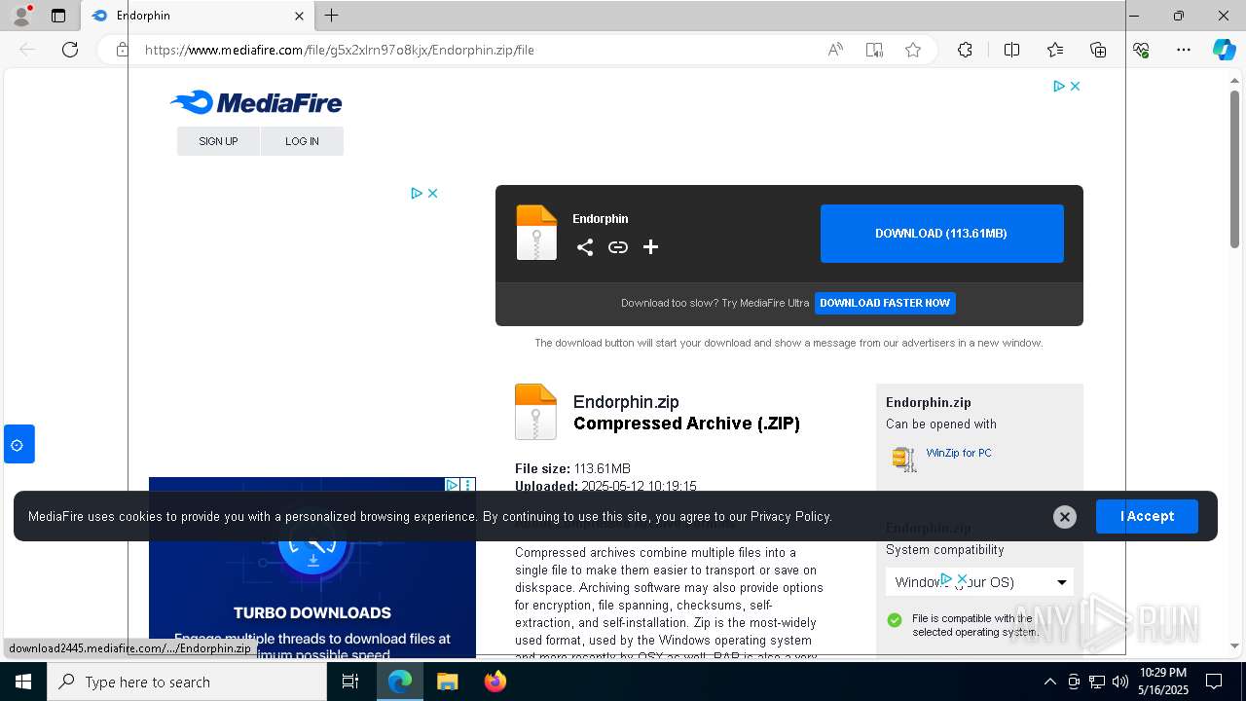Open the WinZip for PC link
This screenshot has width=1246, height=701.
coord(959,453)
